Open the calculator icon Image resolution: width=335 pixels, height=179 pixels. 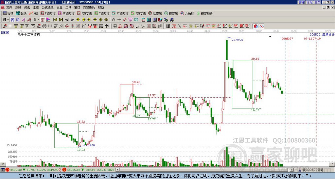click(x=149, y=20)
